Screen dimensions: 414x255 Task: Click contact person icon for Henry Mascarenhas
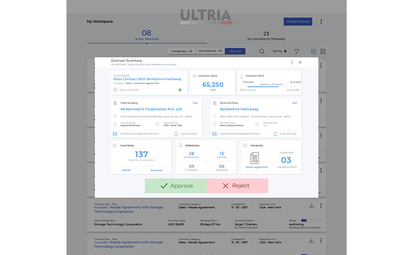(x=215, y=124)
